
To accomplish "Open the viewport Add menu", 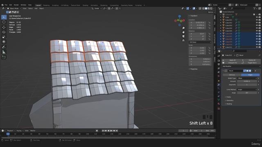I will pyautogui.click(x=36, y=8).
